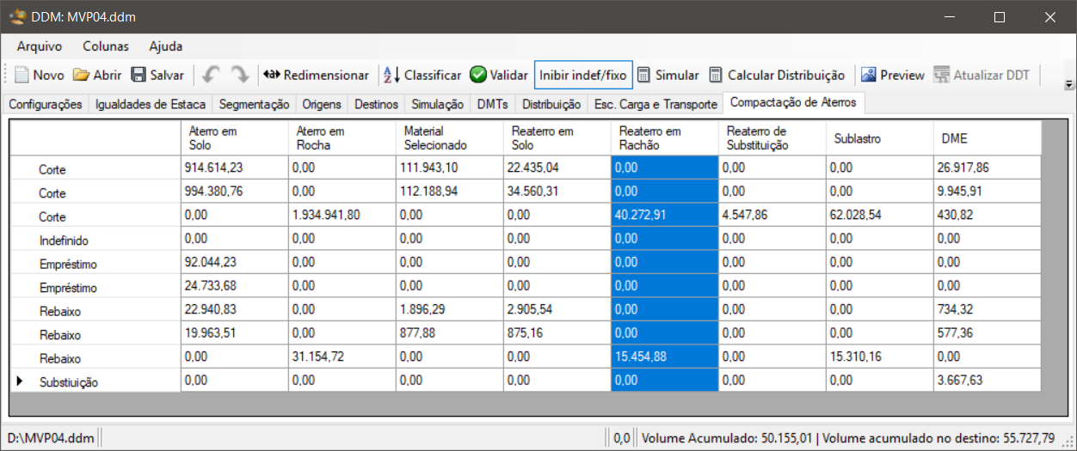This screenshot has height=451, width=1077.
Task: Switch to Esc. Carga e Transporte tab
Action: click(x=655, y=104)
